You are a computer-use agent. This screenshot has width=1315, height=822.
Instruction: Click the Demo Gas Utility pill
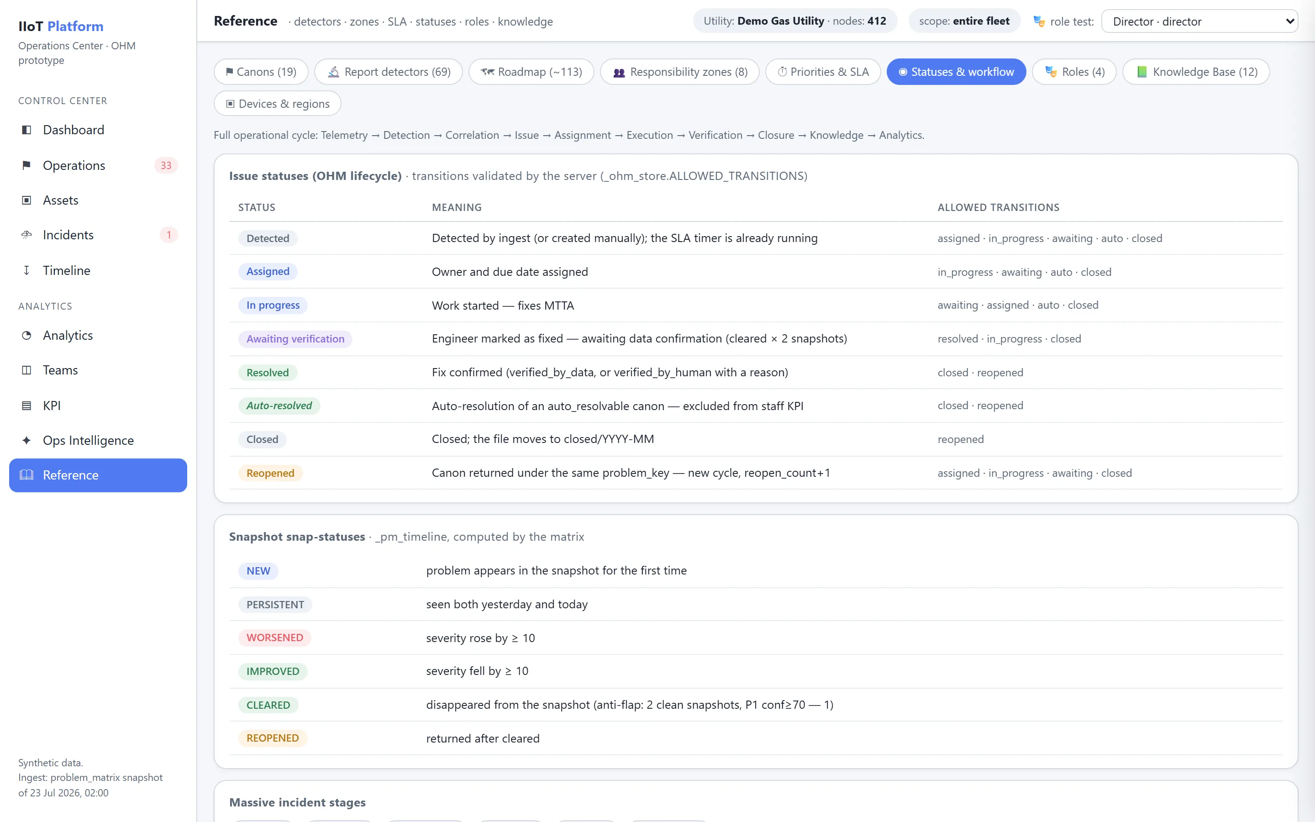pos(794,21)
